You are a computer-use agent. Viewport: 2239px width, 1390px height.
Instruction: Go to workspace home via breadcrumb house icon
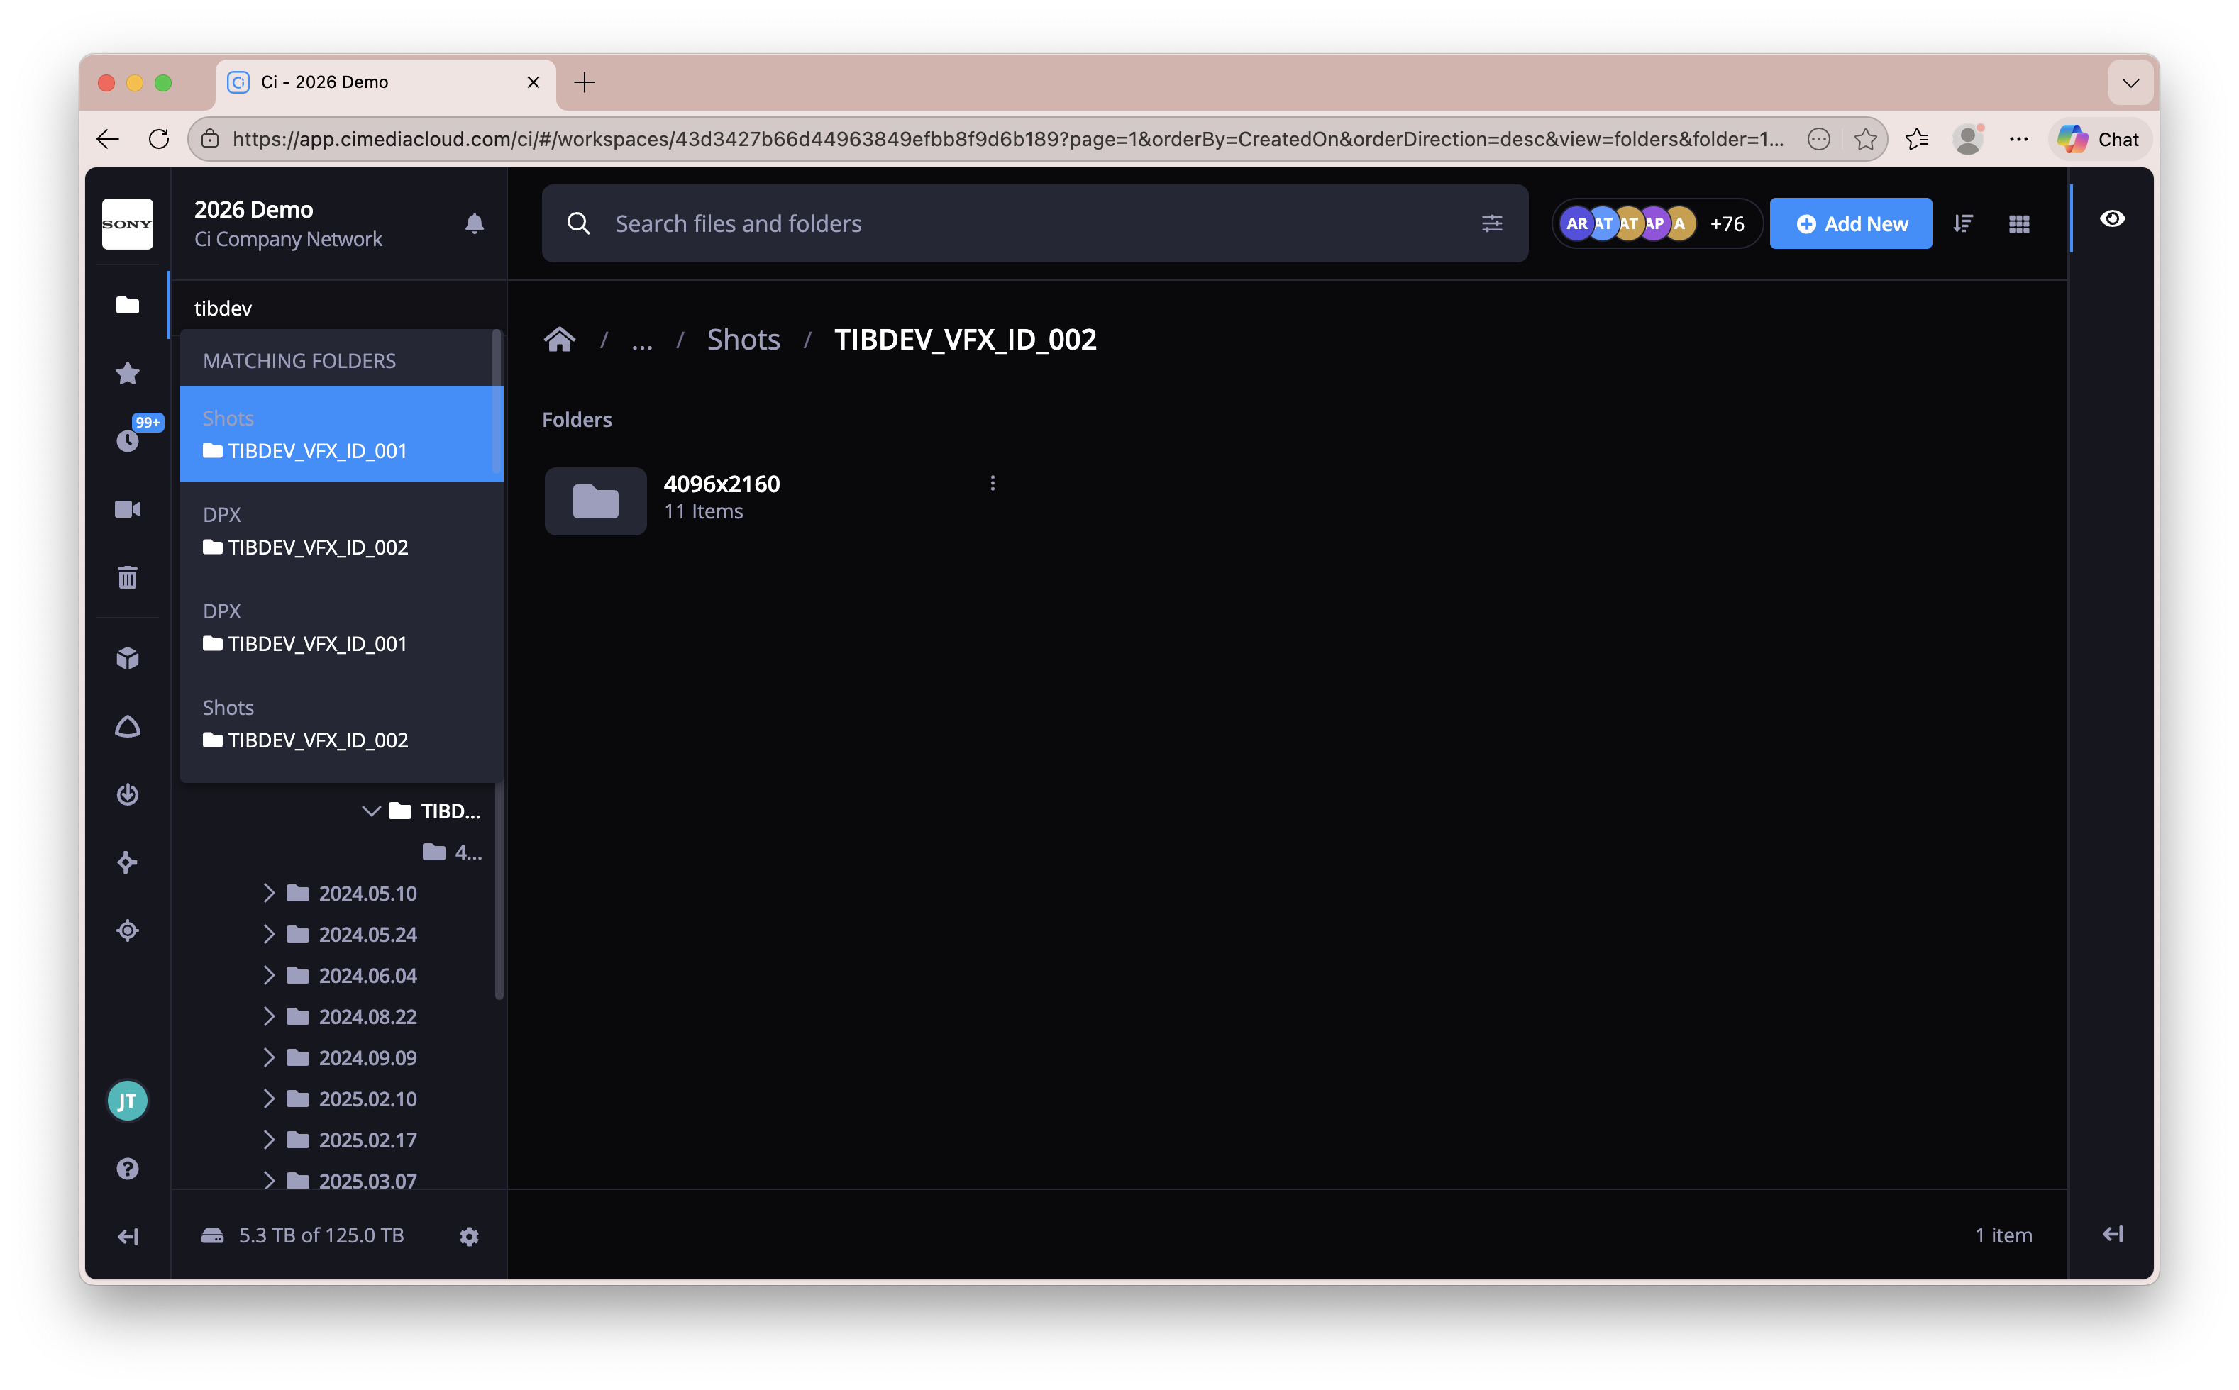tap(560, 339)
